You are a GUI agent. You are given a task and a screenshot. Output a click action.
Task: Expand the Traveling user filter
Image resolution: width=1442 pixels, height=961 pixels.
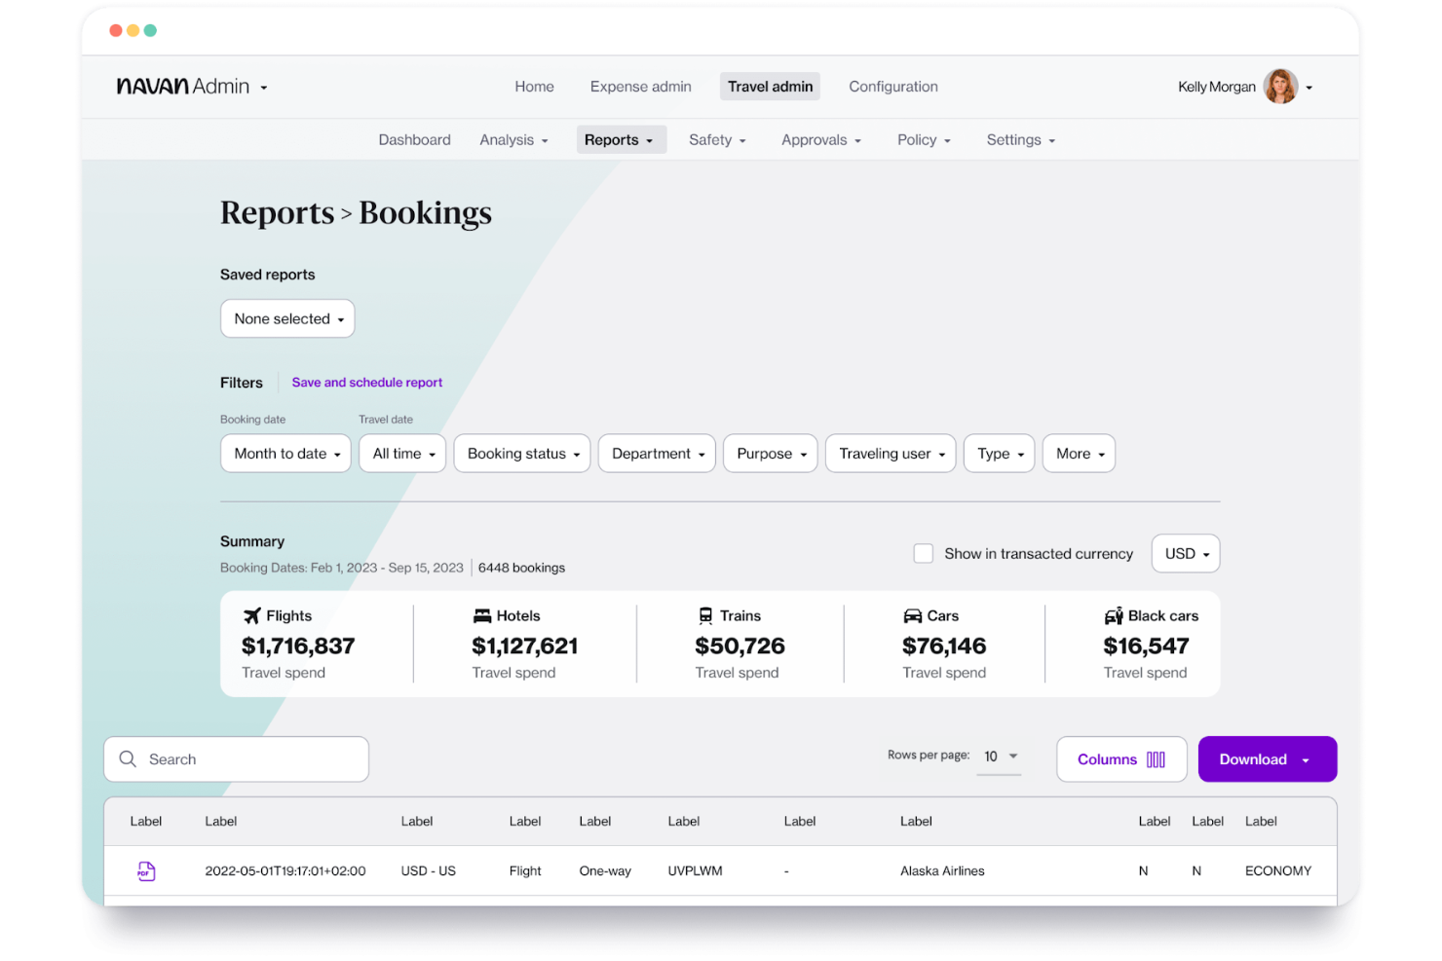[x=889, y=453]
